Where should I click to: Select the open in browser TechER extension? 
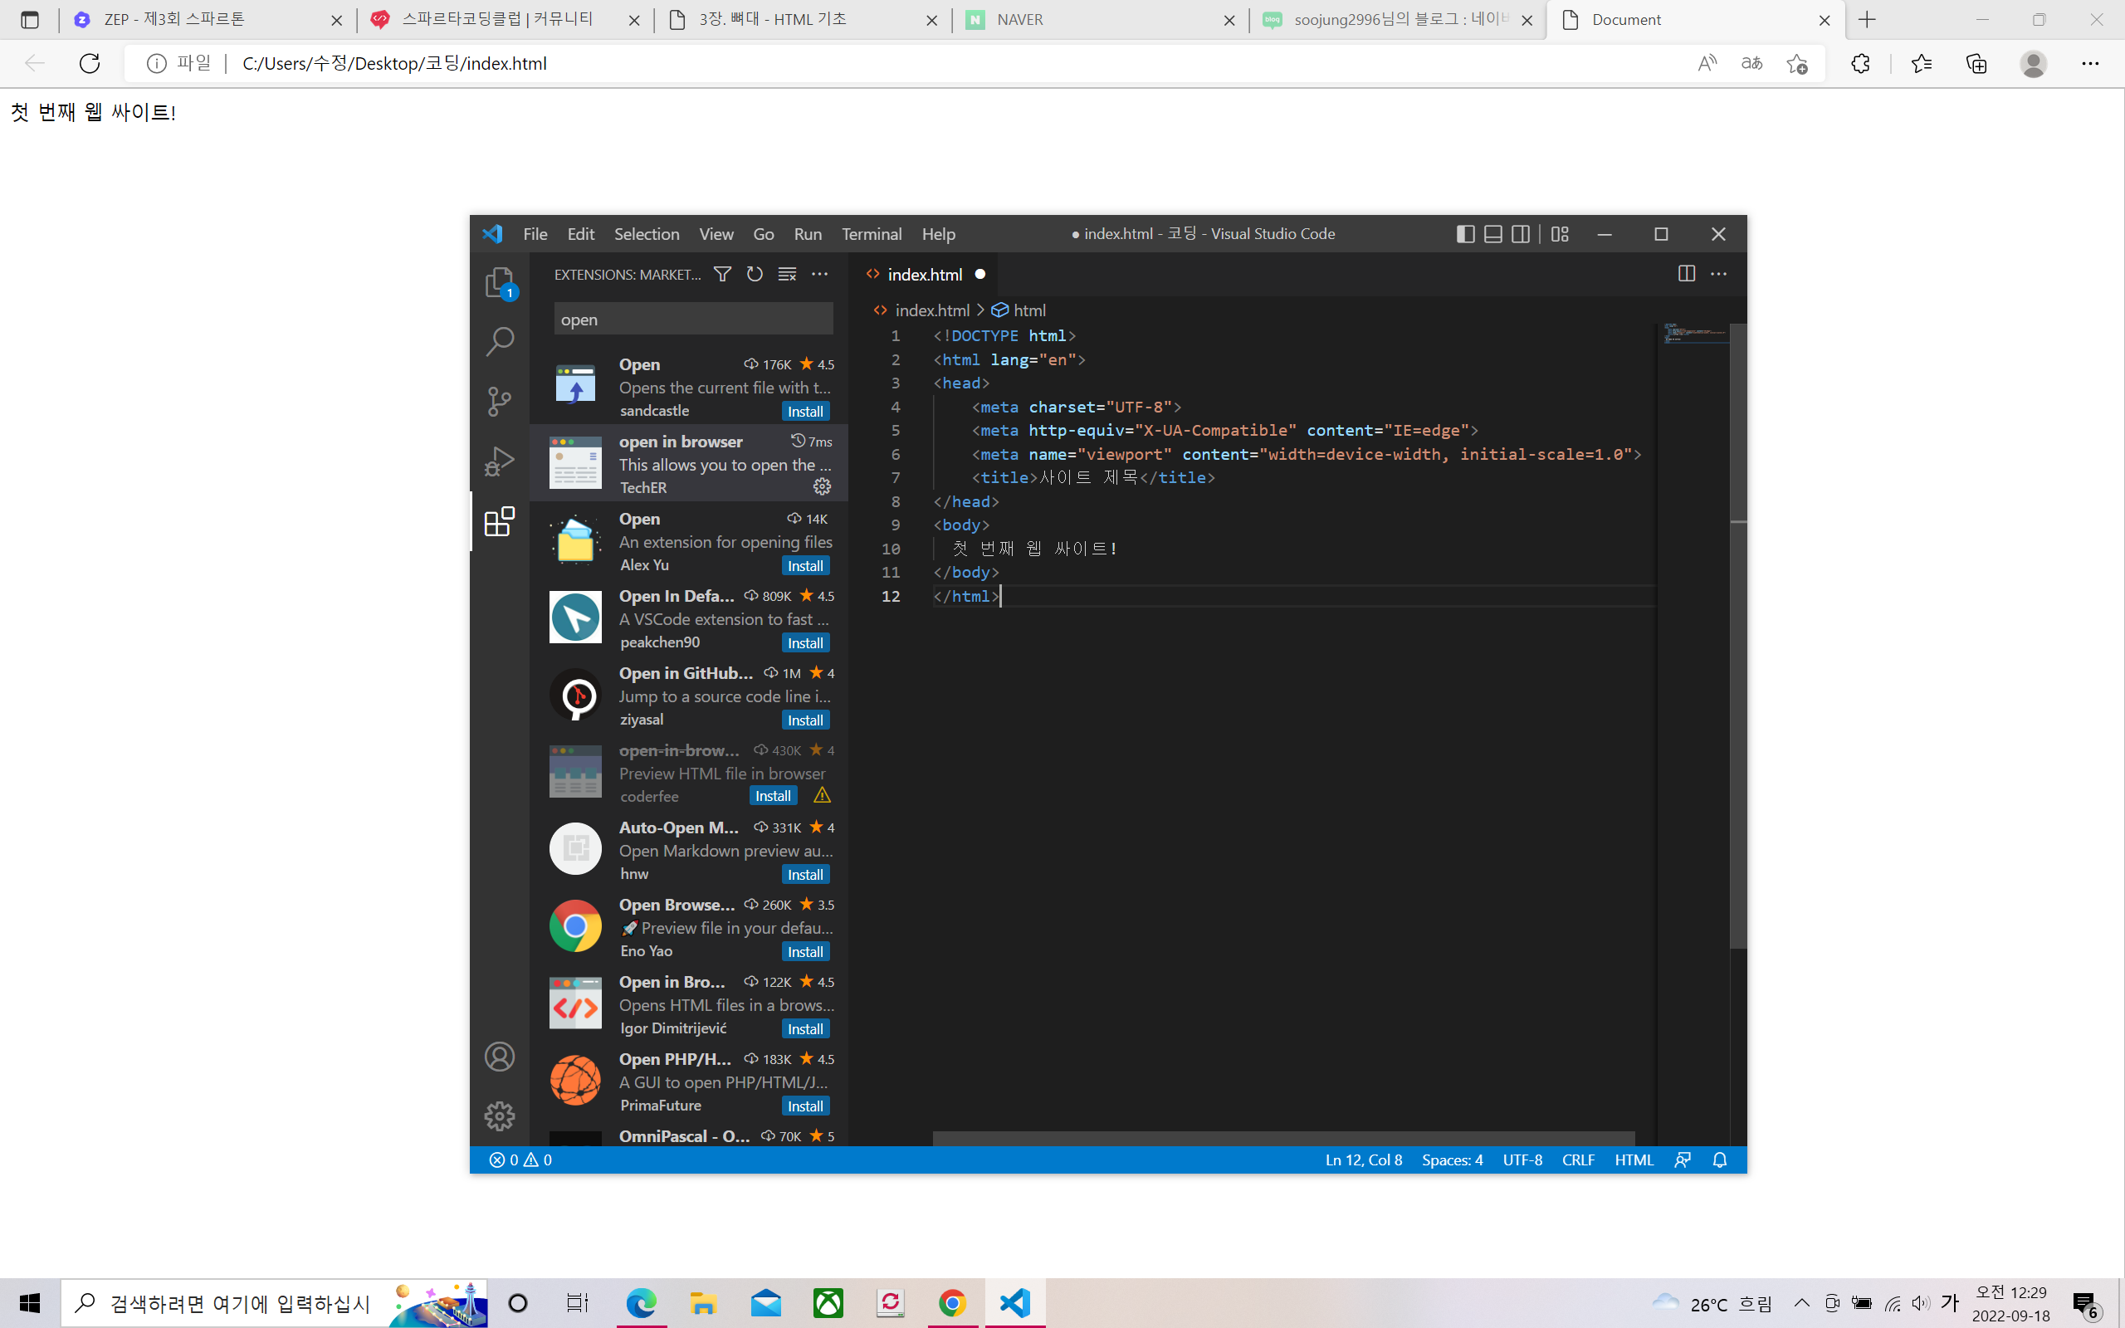point(689,463)
